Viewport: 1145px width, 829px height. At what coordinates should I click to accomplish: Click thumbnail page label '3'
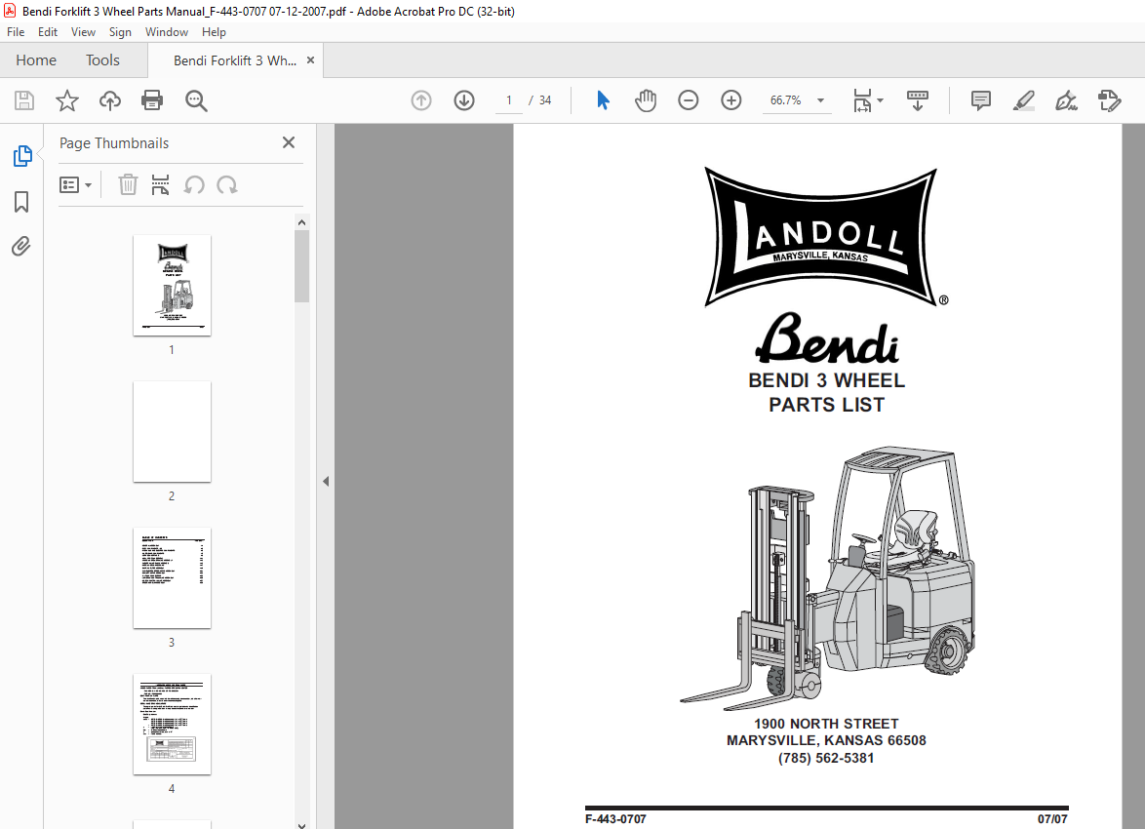point(172,643)
